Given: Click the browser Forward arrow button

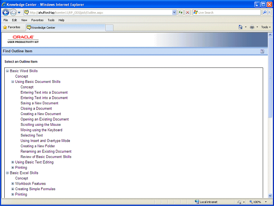Looking at the screenshot, I should click(13, 12).
